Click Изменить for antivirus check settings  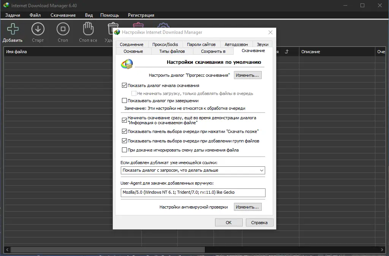pyautogui.click(x=248, y=207)
